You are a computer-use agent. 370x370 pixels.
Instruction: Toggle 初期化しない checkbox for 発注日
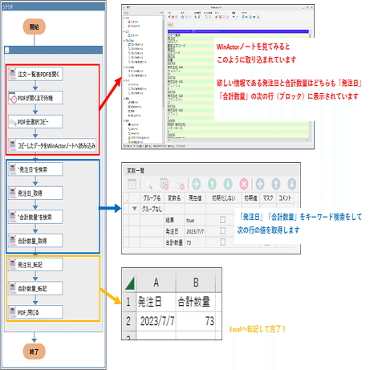(222, 231)
